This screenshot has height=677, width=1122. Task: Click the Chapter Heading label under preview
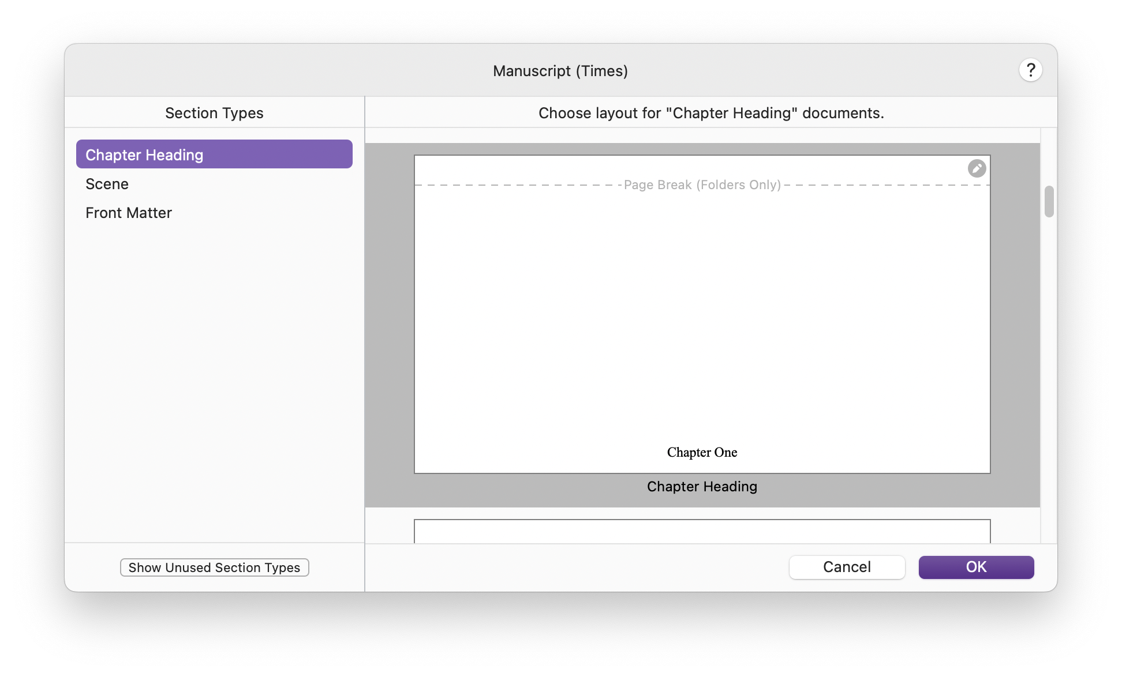tap(702, 487)
